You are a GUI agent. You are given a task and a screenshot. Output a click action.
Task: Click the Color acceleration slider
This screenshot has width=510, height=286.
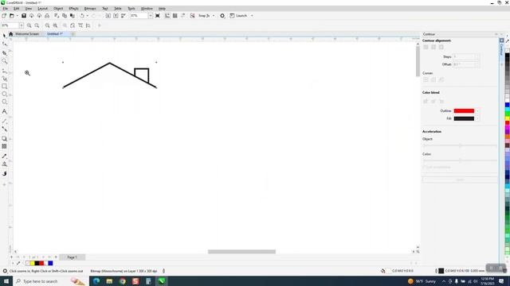(460, 160)
